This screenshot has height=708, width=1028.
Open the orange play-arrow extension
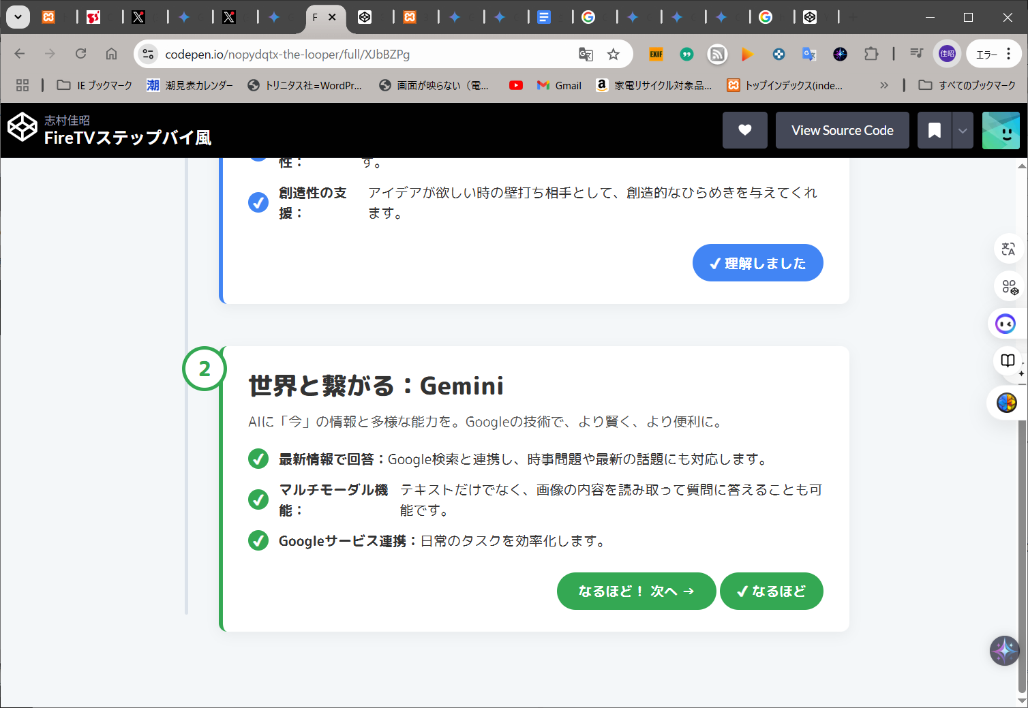click(748, 55)
